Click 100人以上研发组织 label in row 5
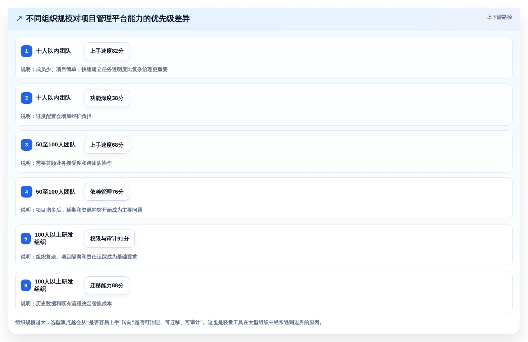 (54, 239)
